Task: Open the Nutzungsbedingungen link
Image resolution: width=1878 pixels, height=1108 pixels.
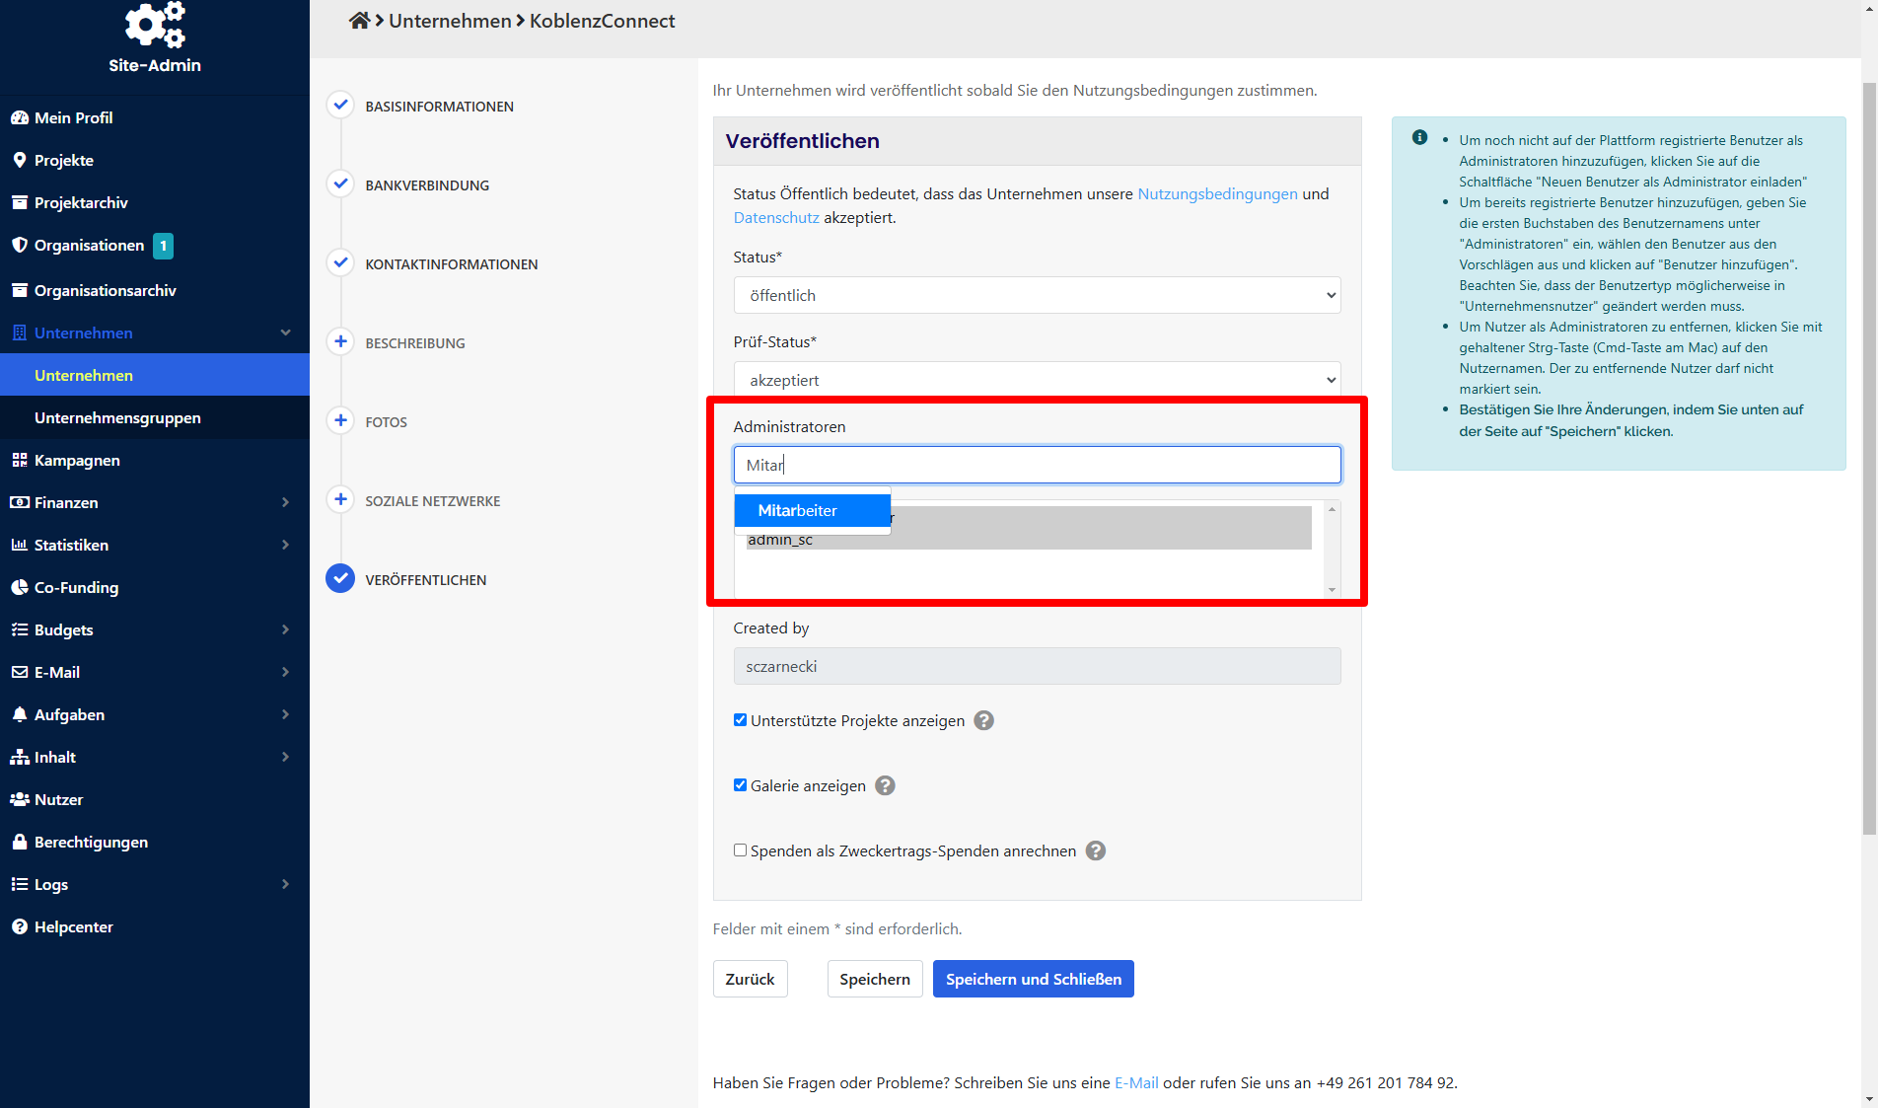Action: [x=1217, y=193]
